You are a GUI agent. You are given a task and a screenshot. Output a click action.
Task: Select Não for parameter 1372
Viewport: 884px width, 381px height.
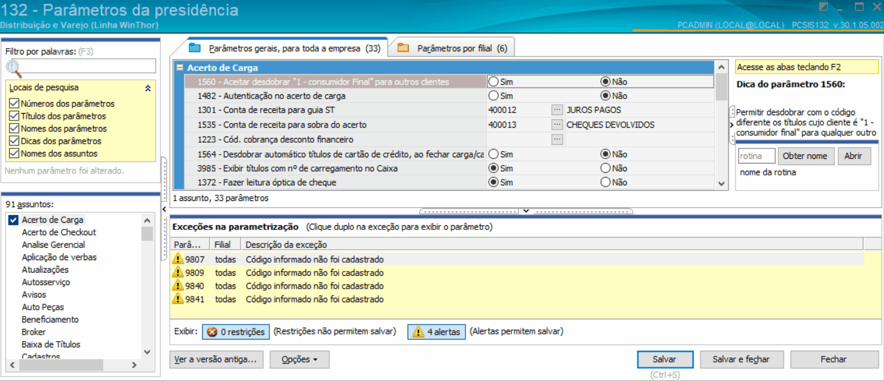coord(605,182)
